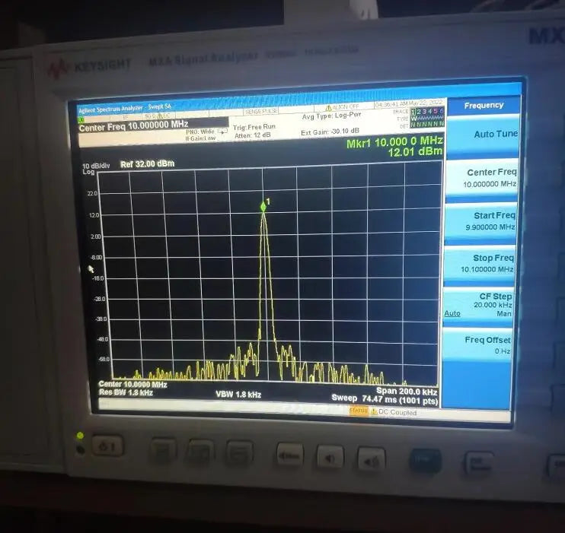Click 'Span 200.0 kHz' annotation
This screenshot has height=533, width=565.
(x=407, y=392)
